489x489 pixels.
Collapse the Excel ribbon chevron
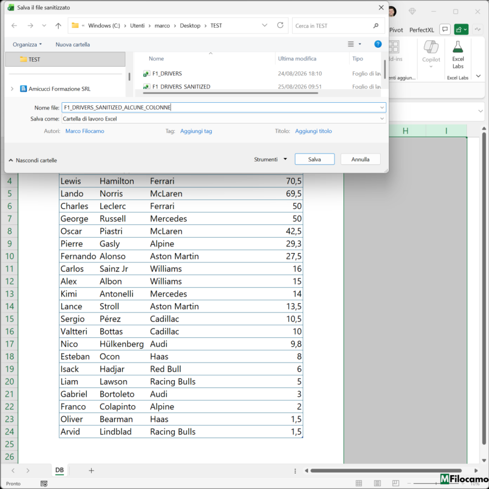pos(478,76)
